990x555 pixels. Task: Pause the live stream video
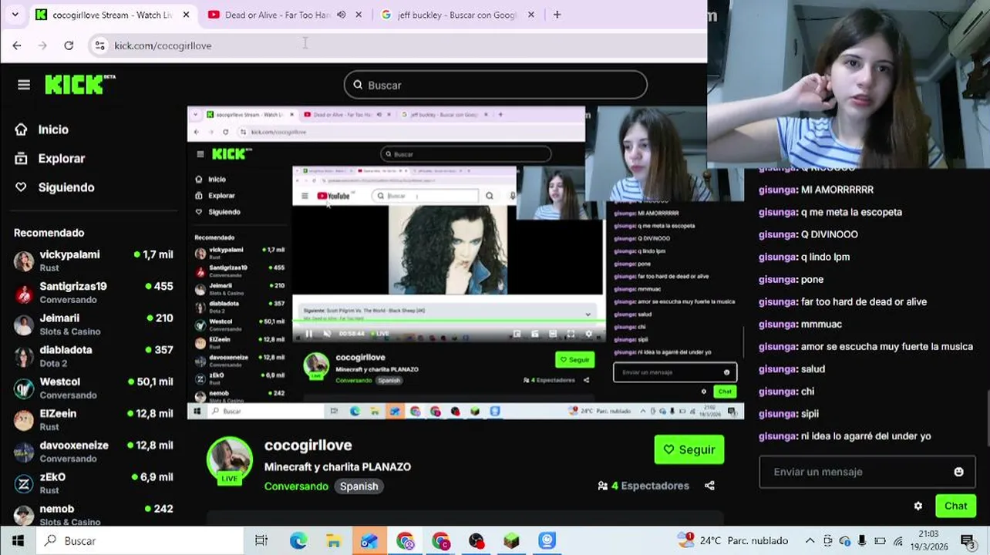[x=309, y=334]
